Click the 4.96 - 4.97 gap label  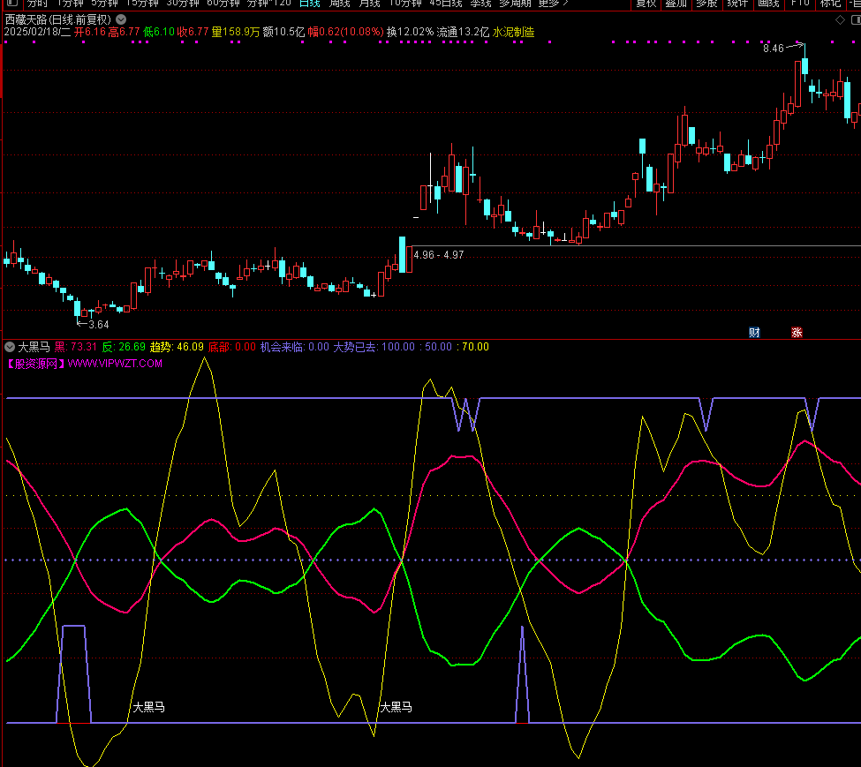(439, 255)
